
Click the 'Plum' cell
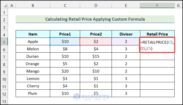(33, 93)
